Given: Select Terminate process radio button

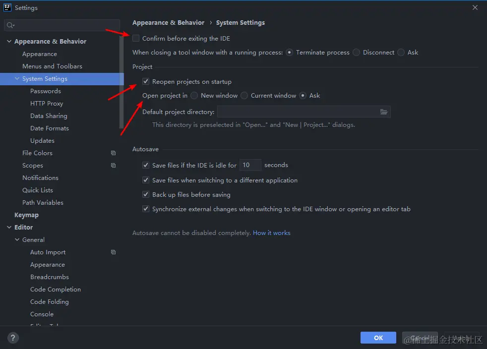Looking at the screenshot, I should pyautogui.click(x=289, y=53).
